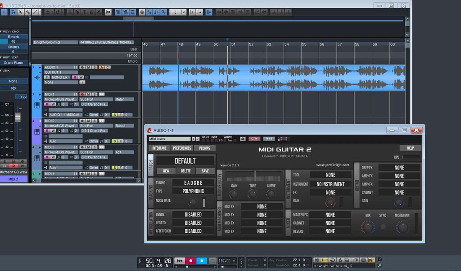The width and height of the screenshot is (461, 271).
Task: Collapse the LINK section
Action: pos(1,71)
